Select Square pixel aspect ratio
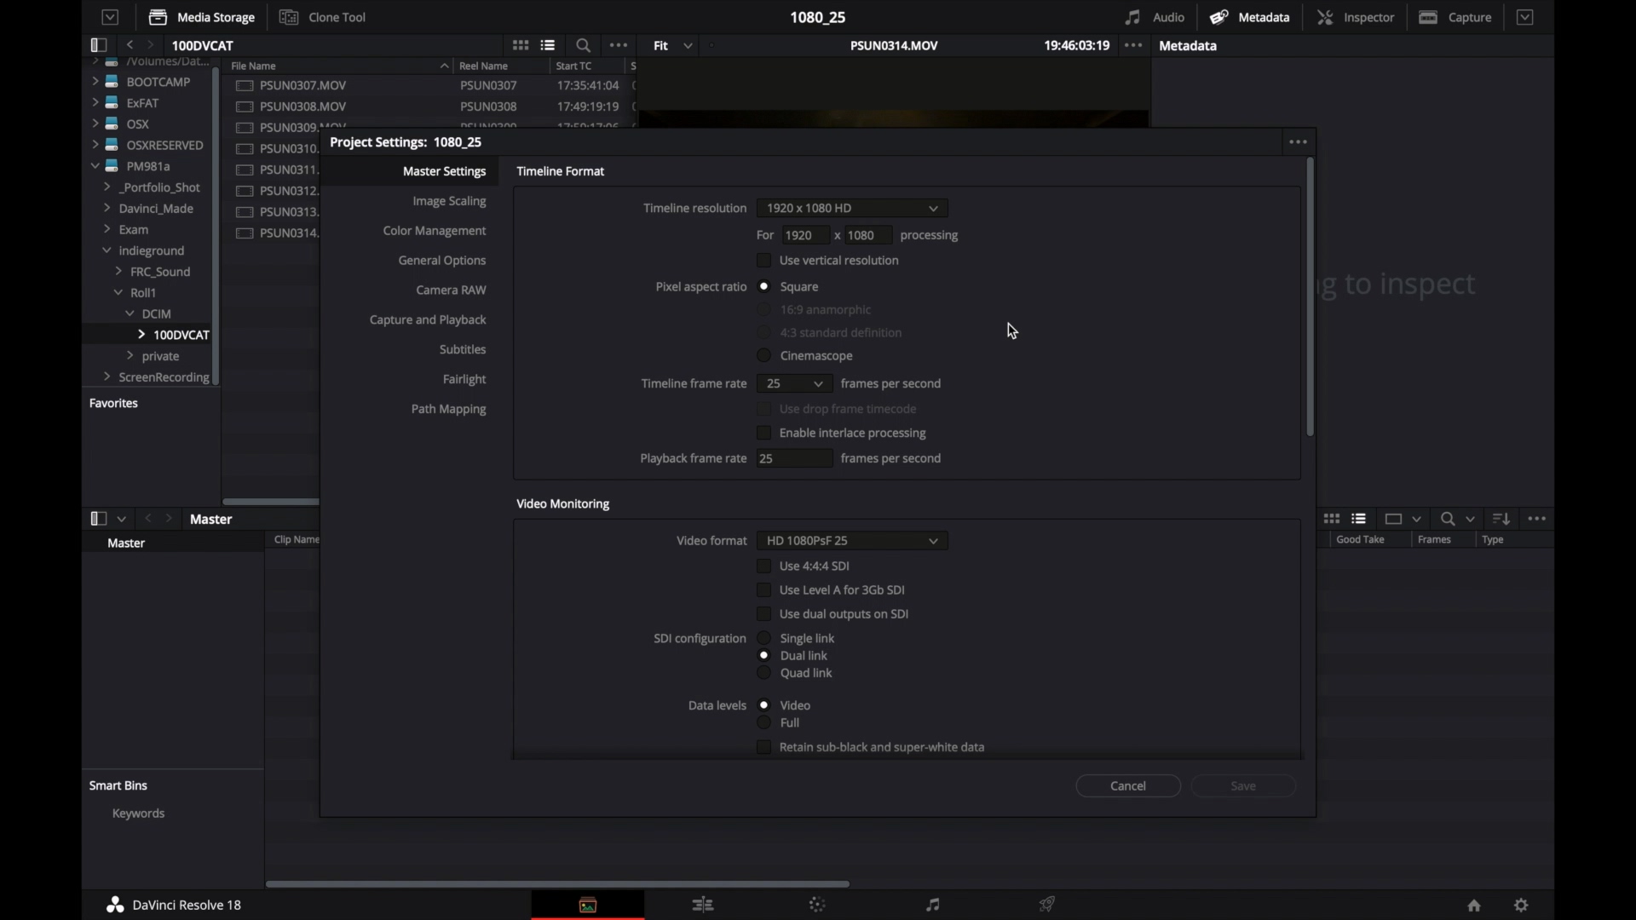Screen dimensions: 1636x920 pyautogui.click(x=764, y=286)
